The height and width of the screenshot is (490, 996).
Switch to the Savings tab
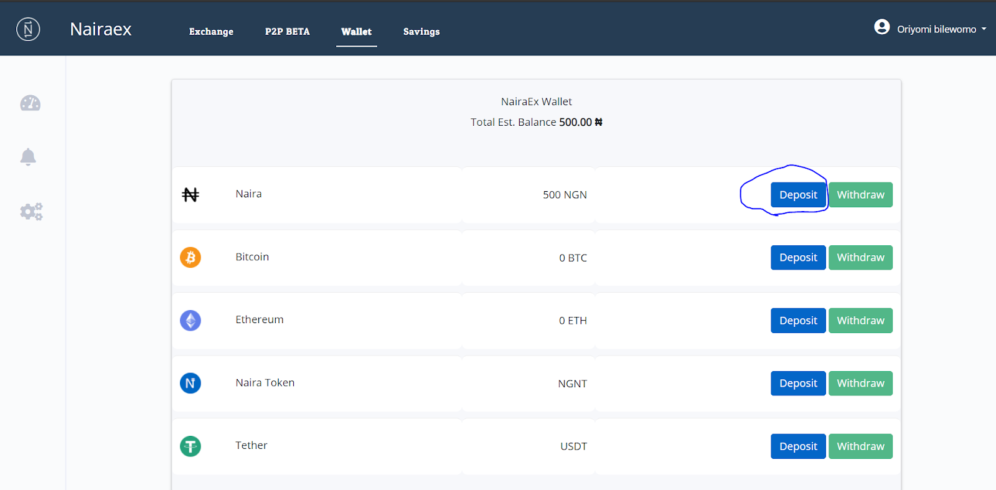[421, 32]
